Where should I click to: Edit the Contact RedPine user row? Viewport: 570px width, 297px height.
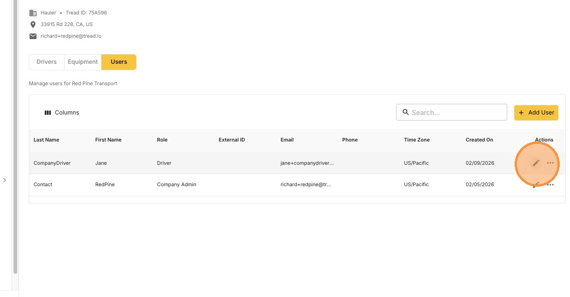(x=536, y=185)
